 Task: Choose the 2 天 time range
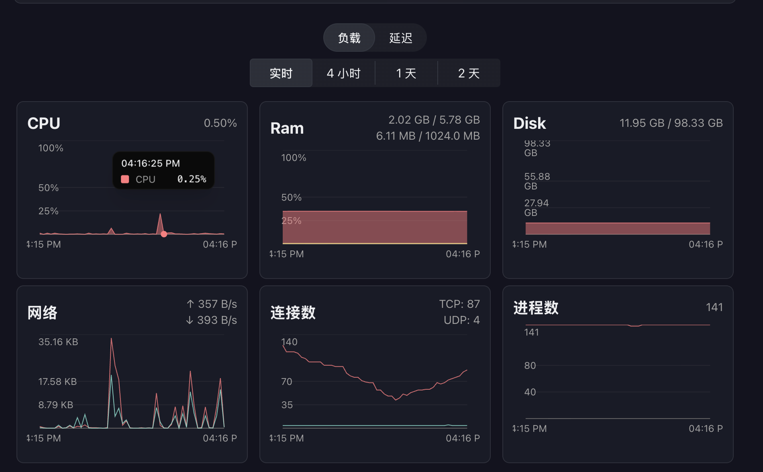(x=469, y=73)
